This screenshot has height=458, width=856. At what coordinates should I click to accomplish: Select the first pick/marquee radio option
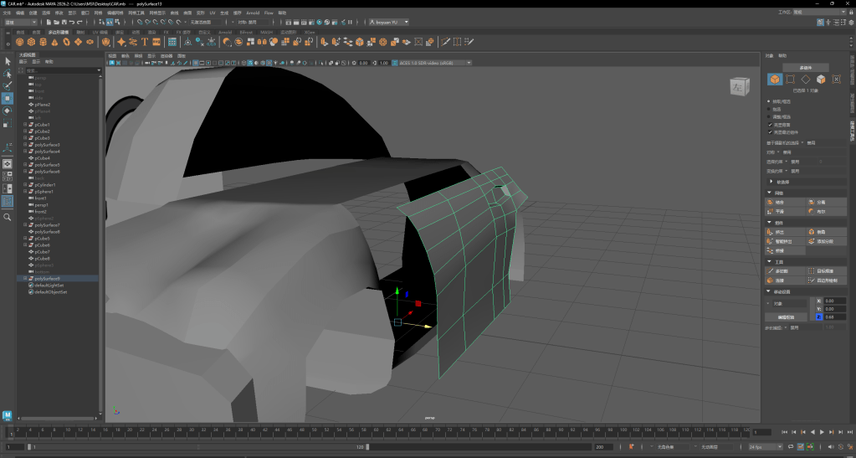[770, 101]
